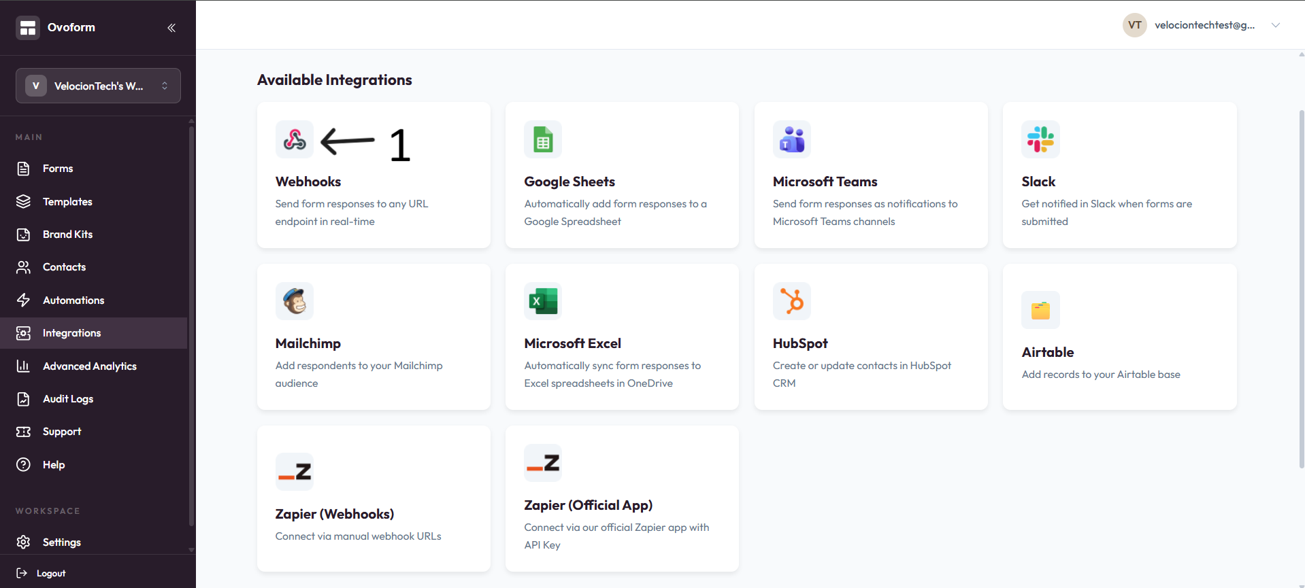
Task: Click the Support ticket icon
Action: point(23,432)
